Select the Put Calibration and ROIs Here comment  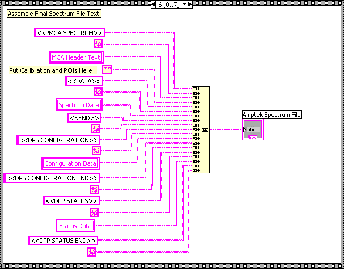click(x=53, y=70)
